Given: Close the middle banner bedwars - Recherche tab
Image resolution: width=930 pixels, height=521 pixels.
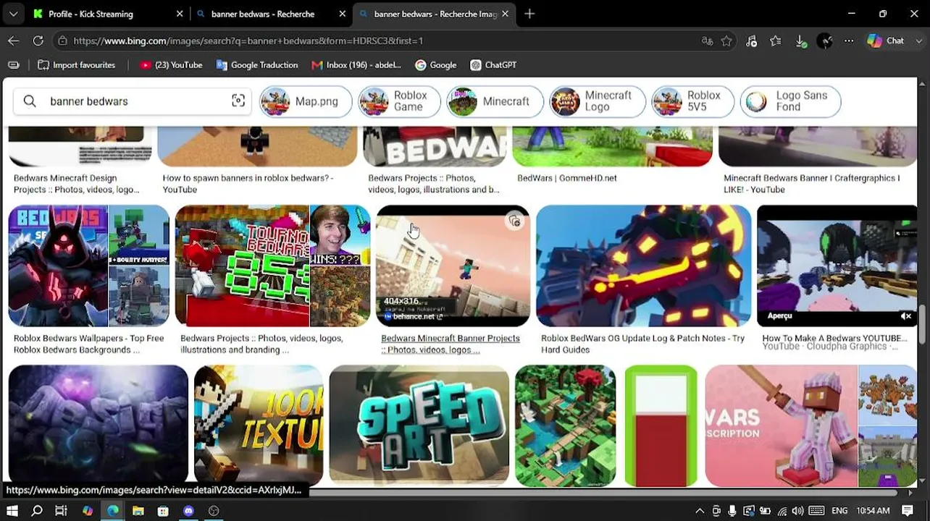Looking at the screenshot, I should 342,14.
